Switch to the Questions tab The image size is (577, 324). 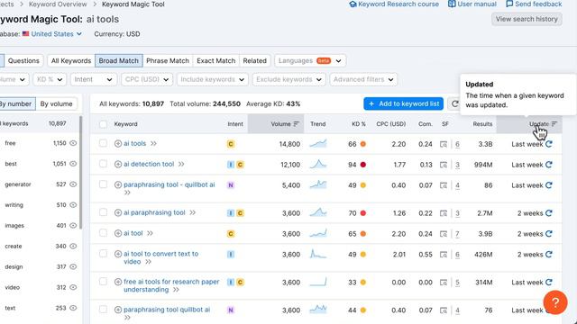coord(23,60)
